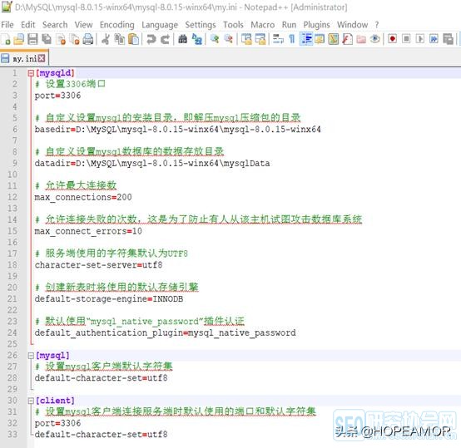Click Save Current Recorded Macro icon

tap(448, 39)
